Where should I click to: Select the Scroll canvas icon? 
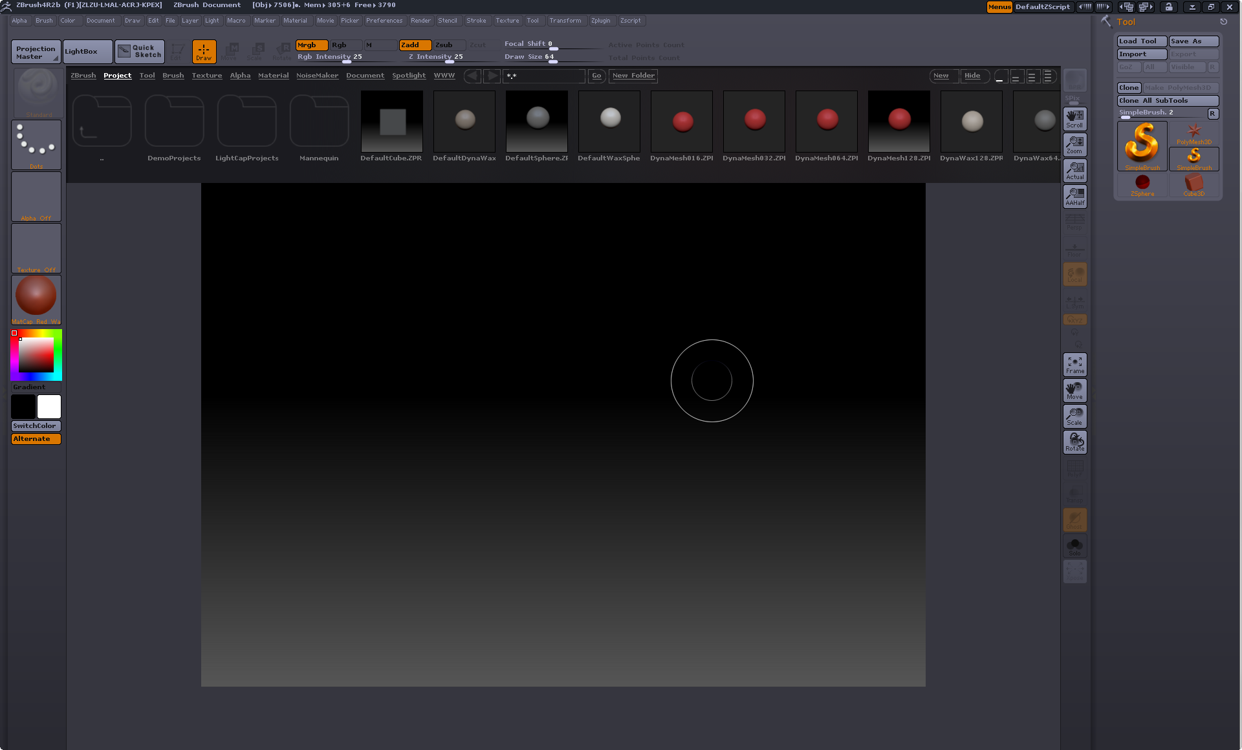tap(1074, 118)
